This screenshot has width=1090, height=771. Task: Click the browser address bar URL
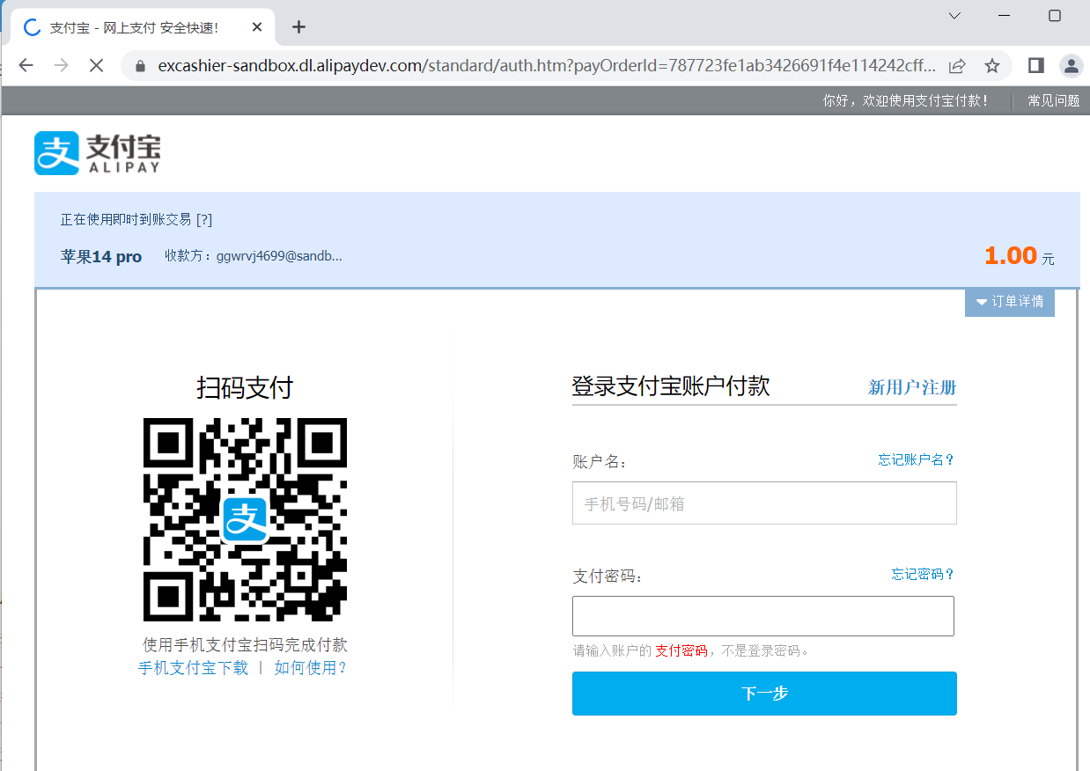coord(546,66)
